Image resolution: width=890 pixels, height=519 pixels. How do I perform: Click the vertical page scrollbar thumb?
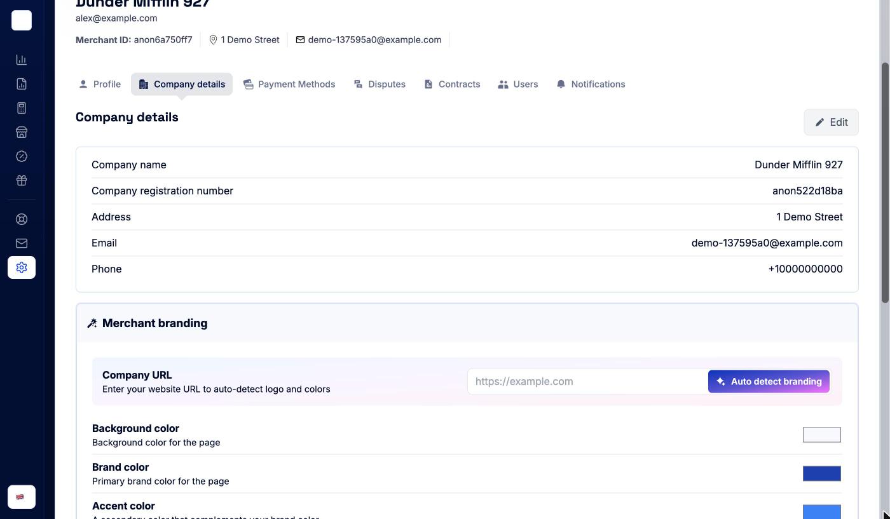(x=885, y=183)
